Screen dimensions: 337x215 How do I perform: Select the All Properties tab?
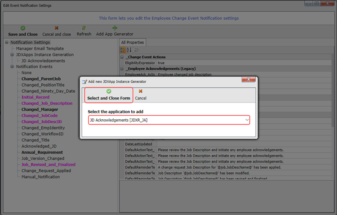132,42
